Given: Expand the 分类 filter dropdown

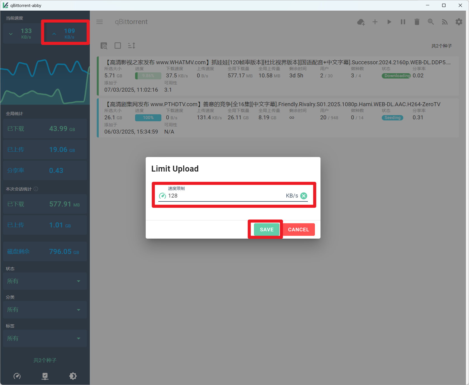Looking at the screenshot, I should point(45,310).
